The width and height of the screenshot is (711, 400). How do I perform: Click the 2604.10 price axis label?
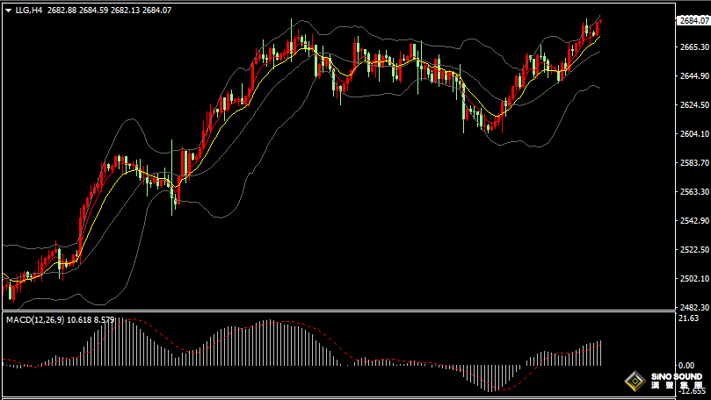pyautogui.click(x=693, y=134)
